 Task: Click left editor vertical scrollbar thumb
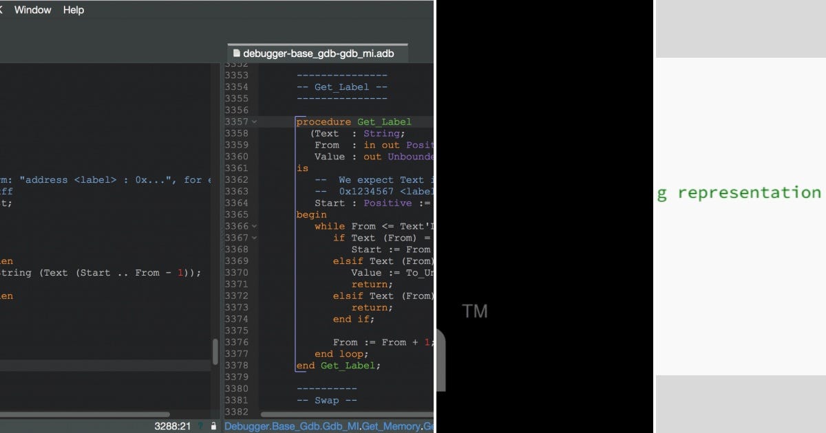tap(215, 351)
